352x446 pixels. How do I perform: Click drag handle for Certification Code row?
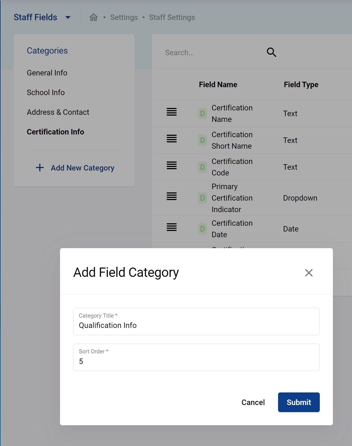(172, 165)
